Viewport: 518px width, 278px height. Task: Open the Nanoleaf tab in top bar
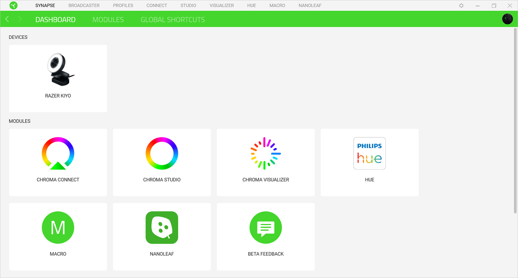pyautogui.click(x=310, y=6)
